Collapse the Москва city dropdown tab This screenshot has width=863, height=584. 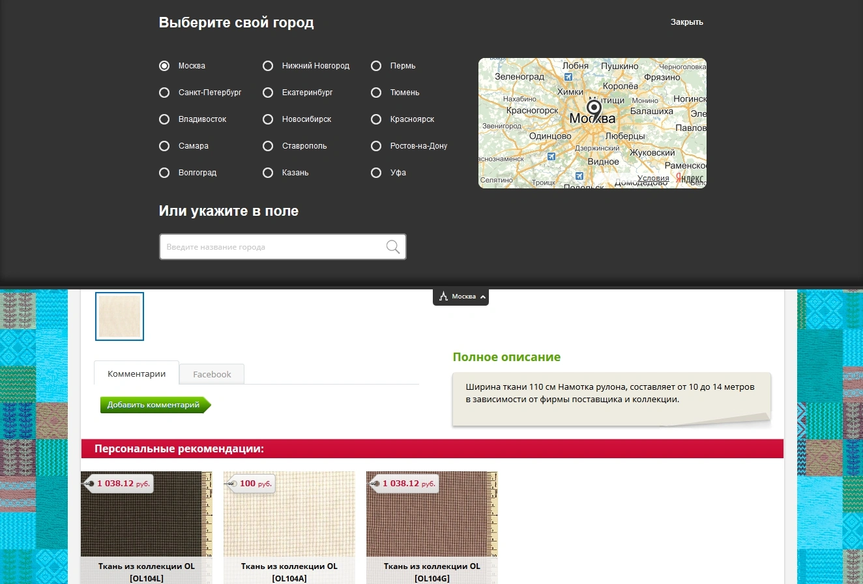461,297
